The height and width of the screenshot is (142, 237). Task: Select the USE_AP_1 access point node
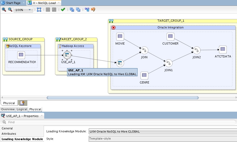(x=67, y=55)
